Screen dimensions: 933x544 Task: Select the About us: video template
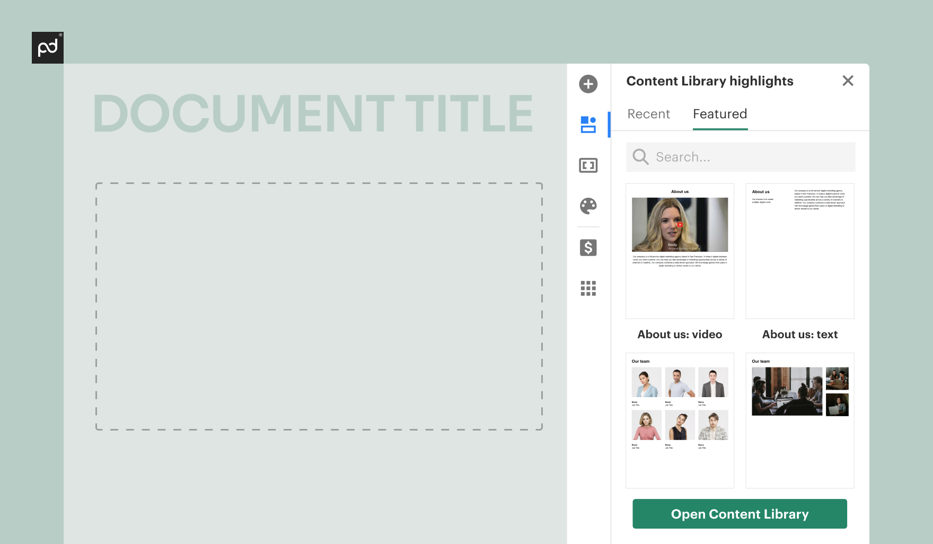pos(680,251)
